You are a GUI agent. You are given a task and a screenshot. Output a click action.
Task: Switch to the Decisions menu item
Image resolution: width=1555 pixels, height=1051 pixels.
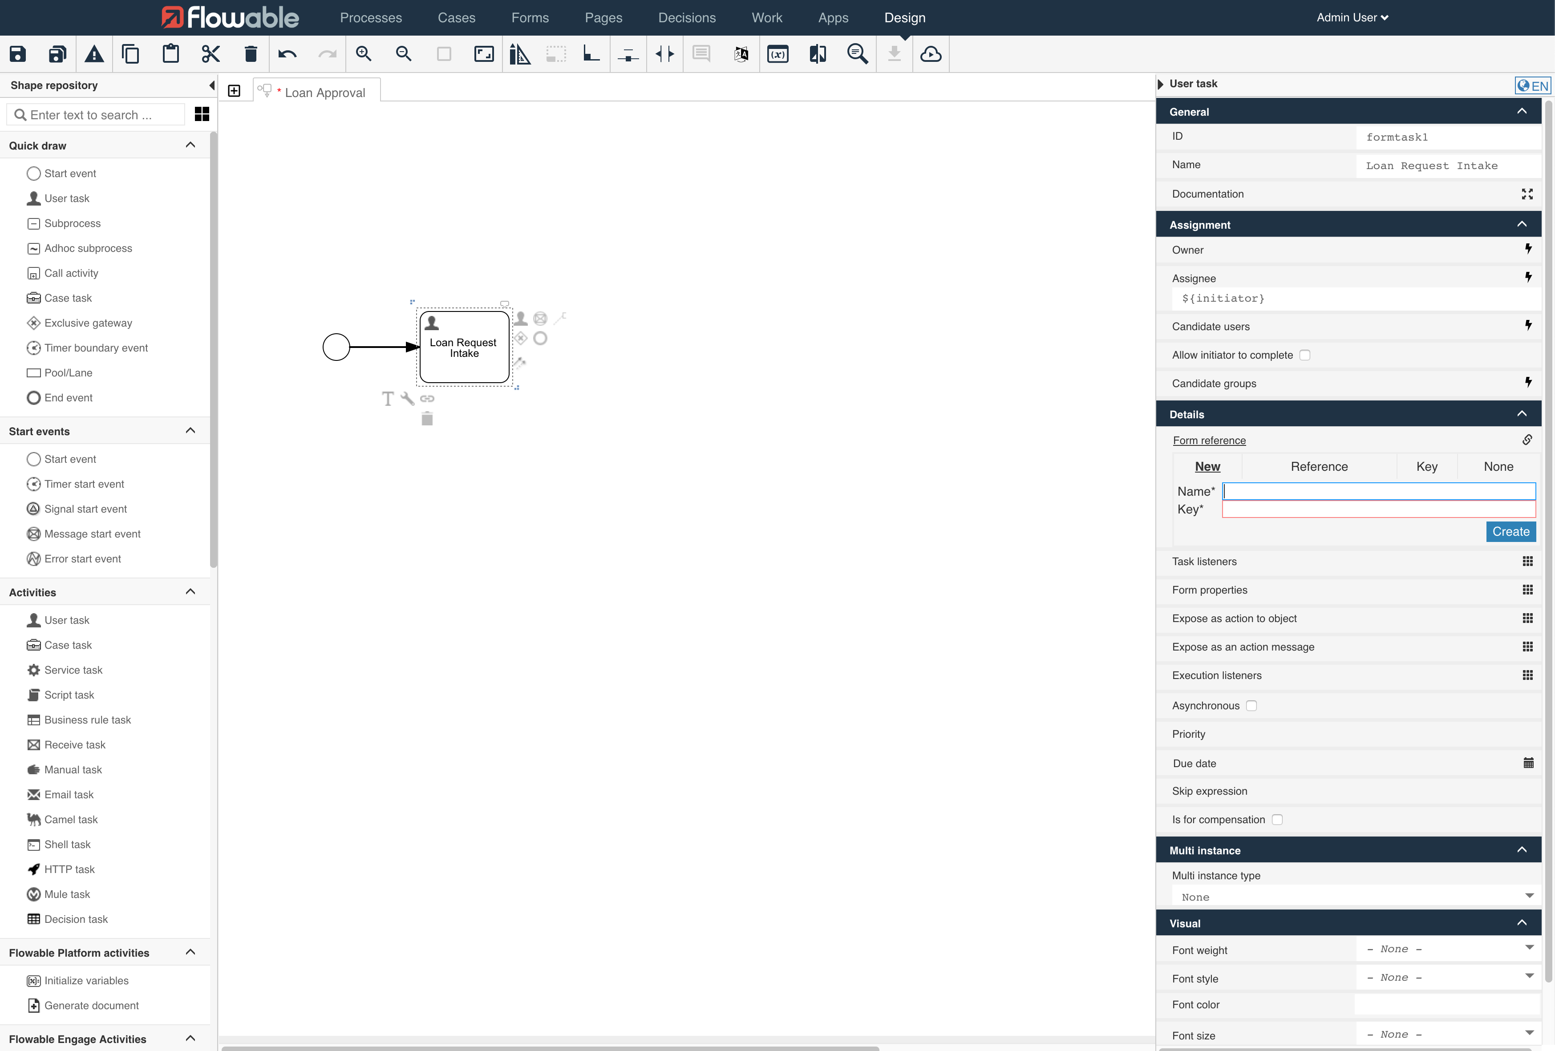pyautogui.click(x=687, y=17)
